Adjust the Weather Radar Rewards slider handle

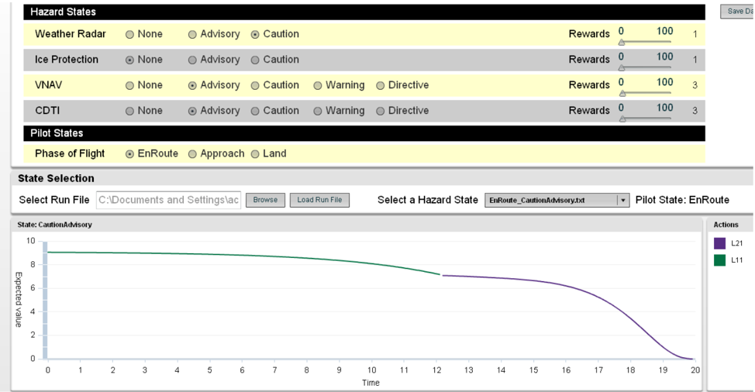pyautogui.click(x=622, y=43)
